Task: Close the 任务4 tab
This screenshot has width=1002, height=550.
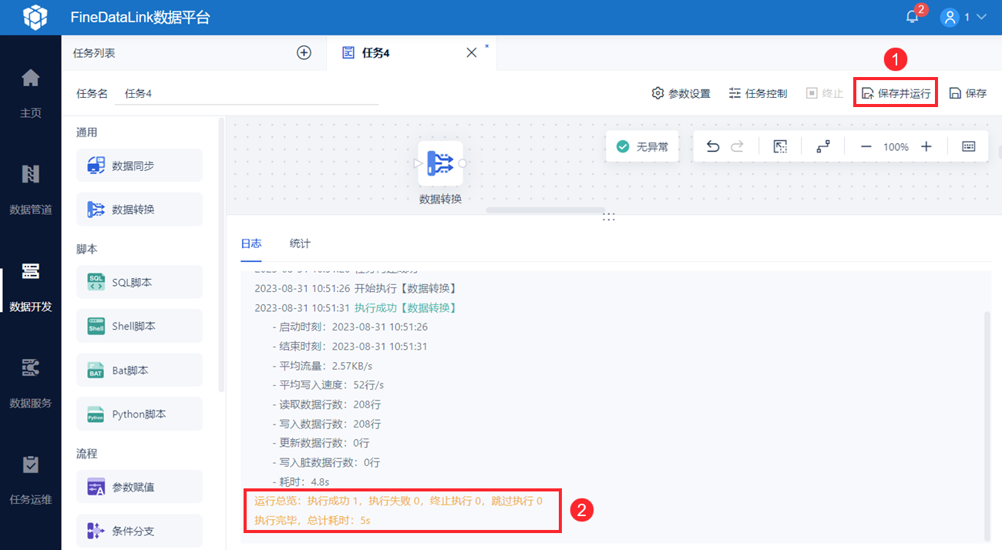Action: click(x=472, y=52)
